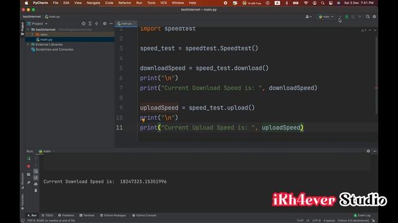Open Project panel options gear
Screen dimensions: 398x223
click(104, 24)
